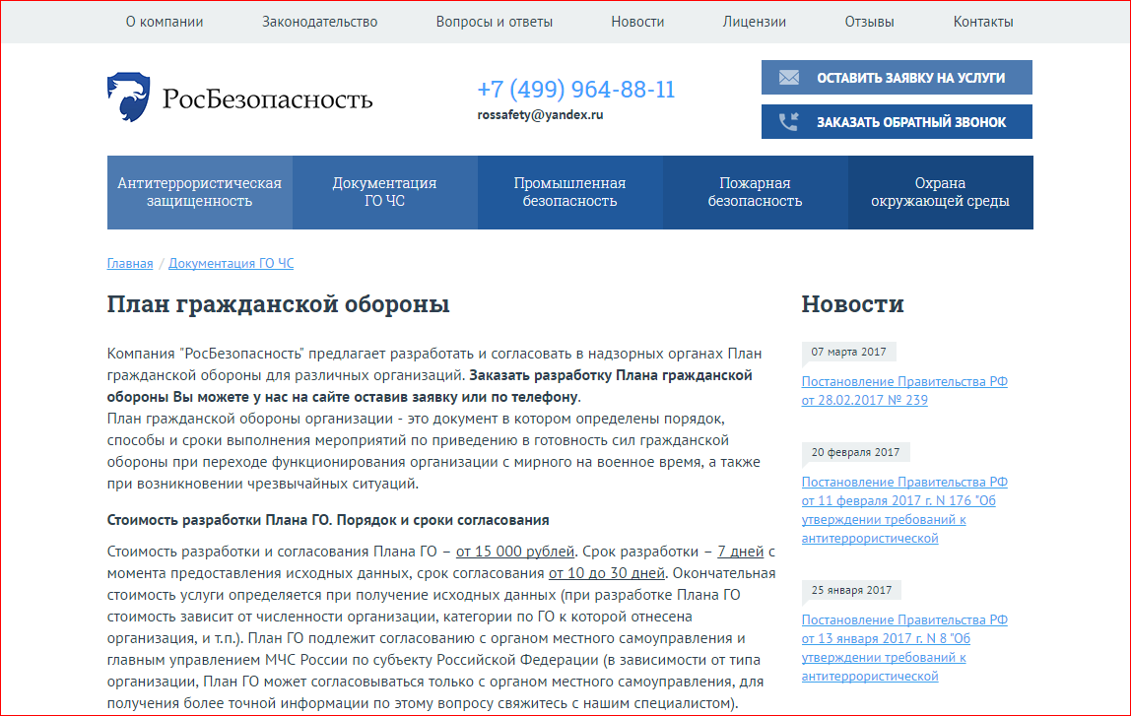1131x716 pixels.
Task: Switch to Антитеррористическая защищенность tab
Action: point(199,192)
